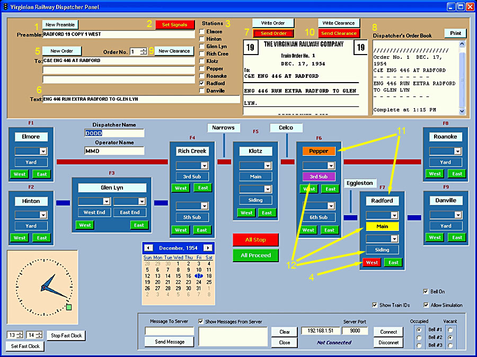Click the red Set Signals button
The width and height of the screenshot is (477, 357).
click(175, 24)
